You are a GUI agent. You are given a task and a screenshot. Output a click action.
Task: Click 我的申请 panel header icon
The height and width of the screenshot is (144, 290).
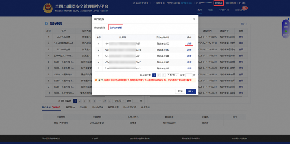click(47, 24)
